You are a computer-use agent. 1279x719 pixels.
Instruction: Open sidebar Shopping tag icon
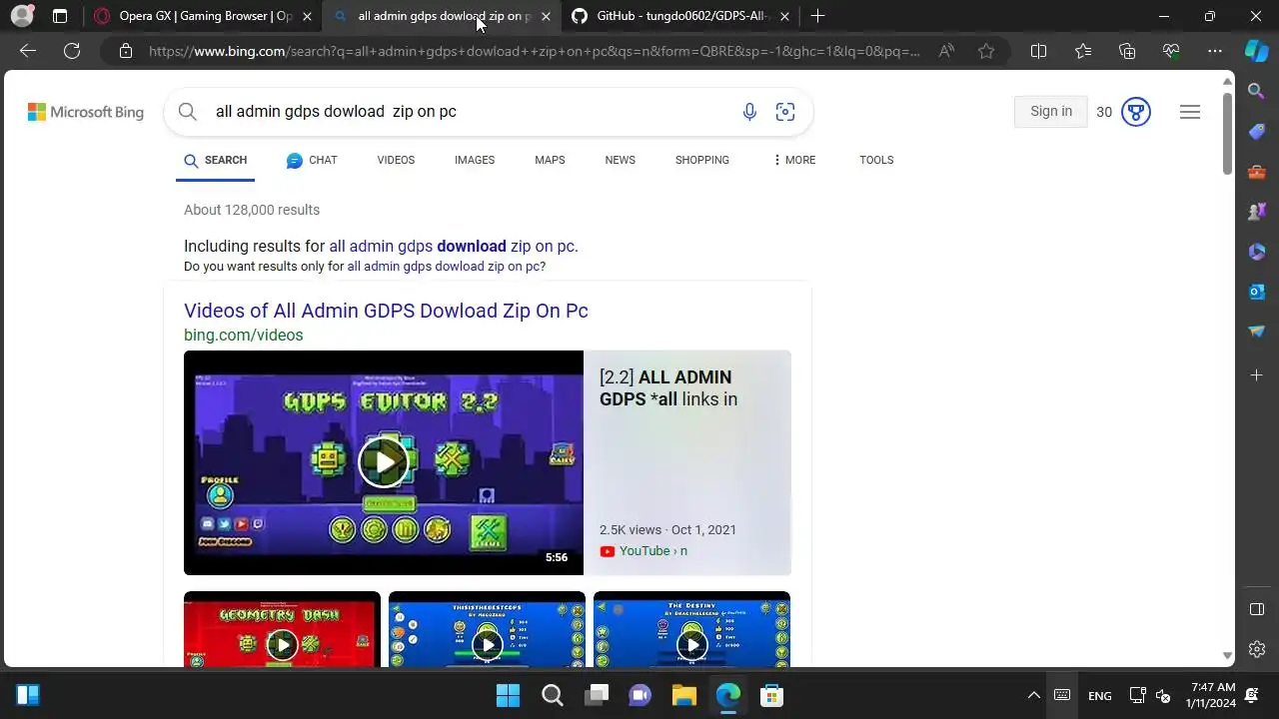(x=1257, y=132)
